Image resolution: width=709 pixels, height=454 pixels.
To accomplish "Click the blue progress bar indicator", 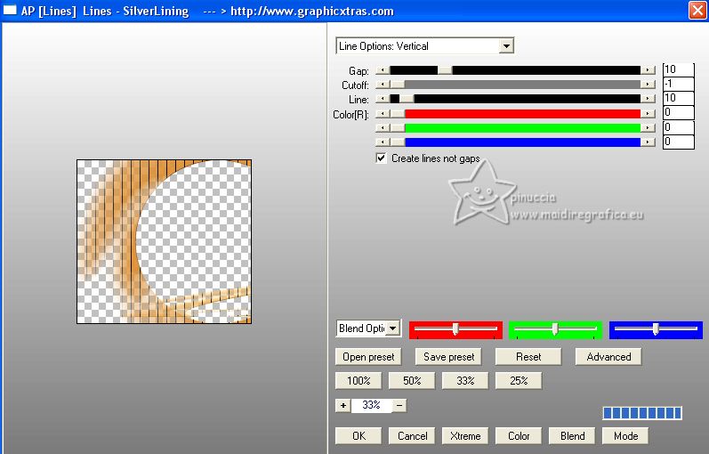I will point(642,413).
